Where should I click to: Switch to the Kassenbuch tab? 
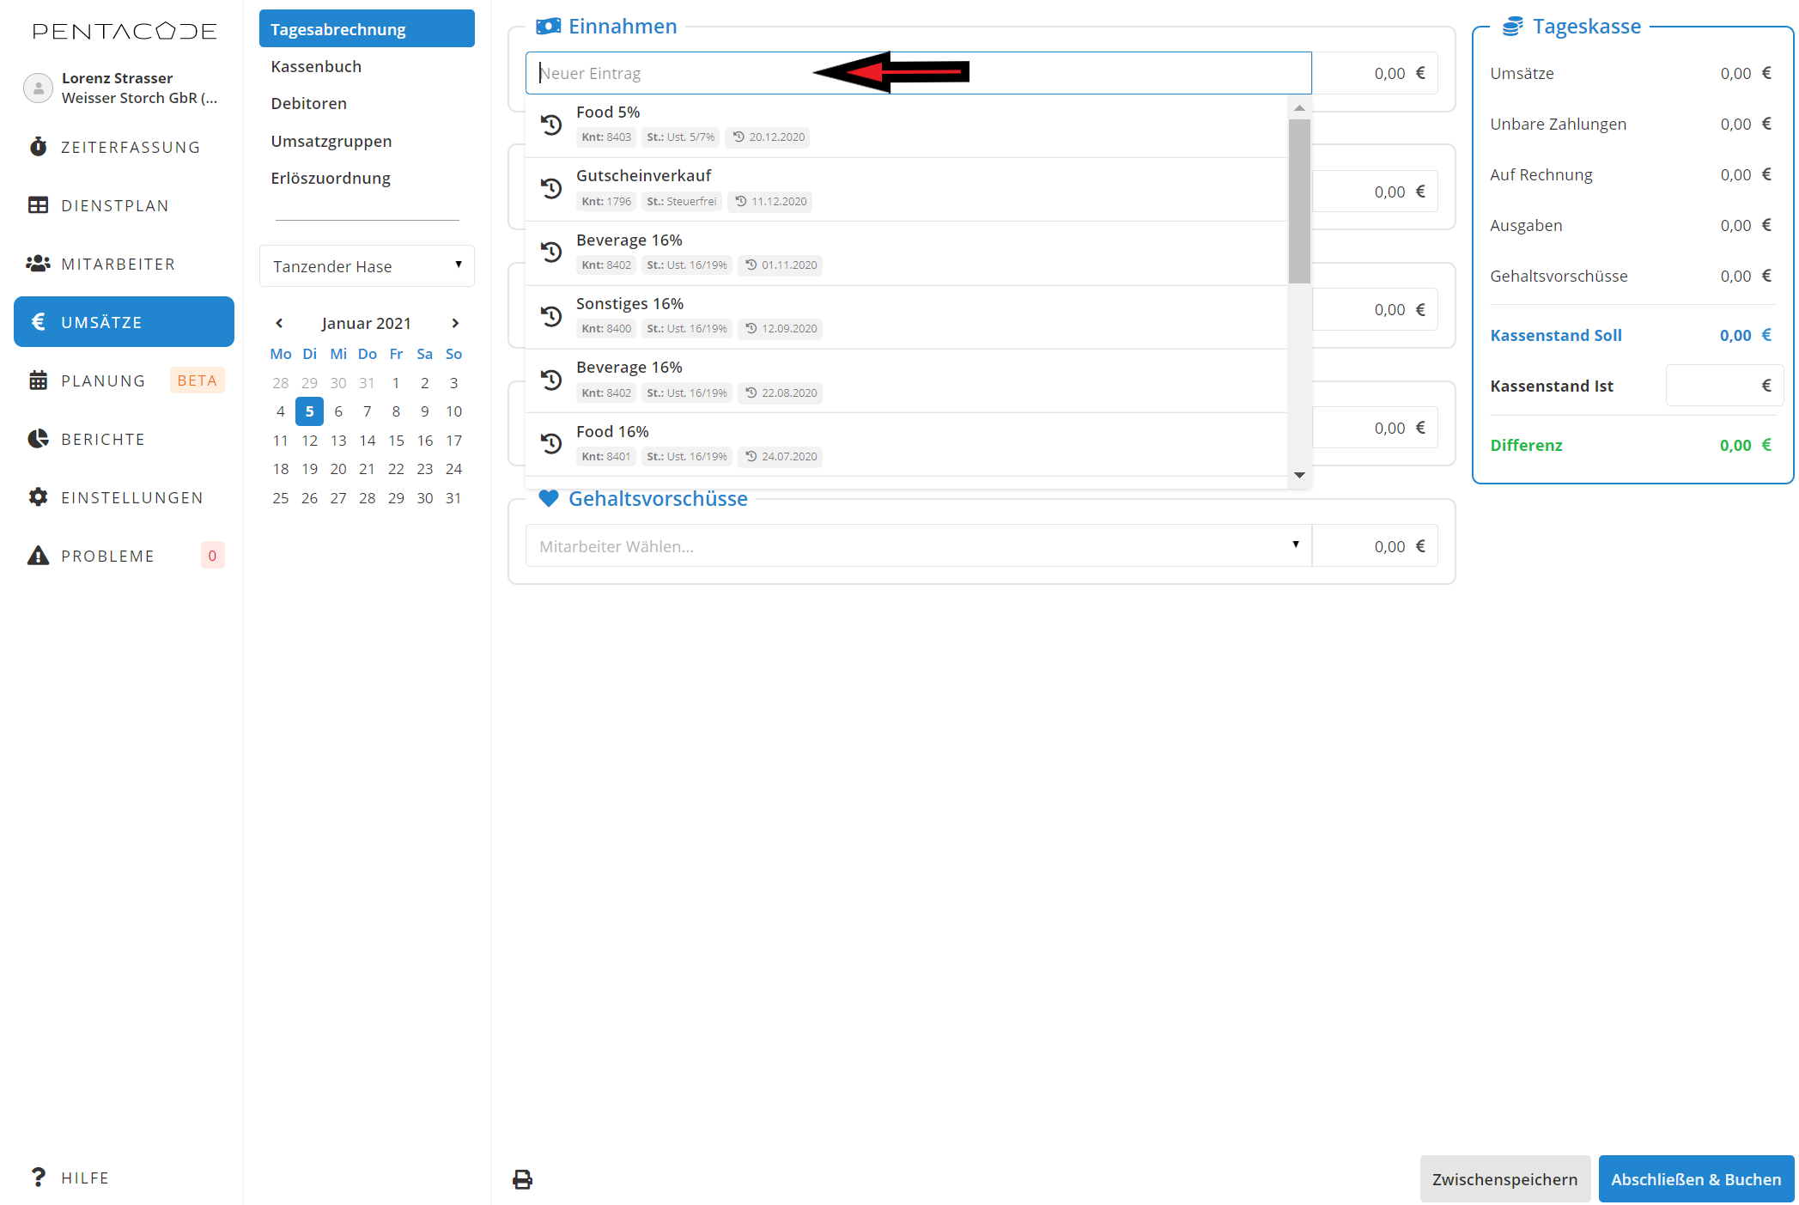click(x=316, y=66)
